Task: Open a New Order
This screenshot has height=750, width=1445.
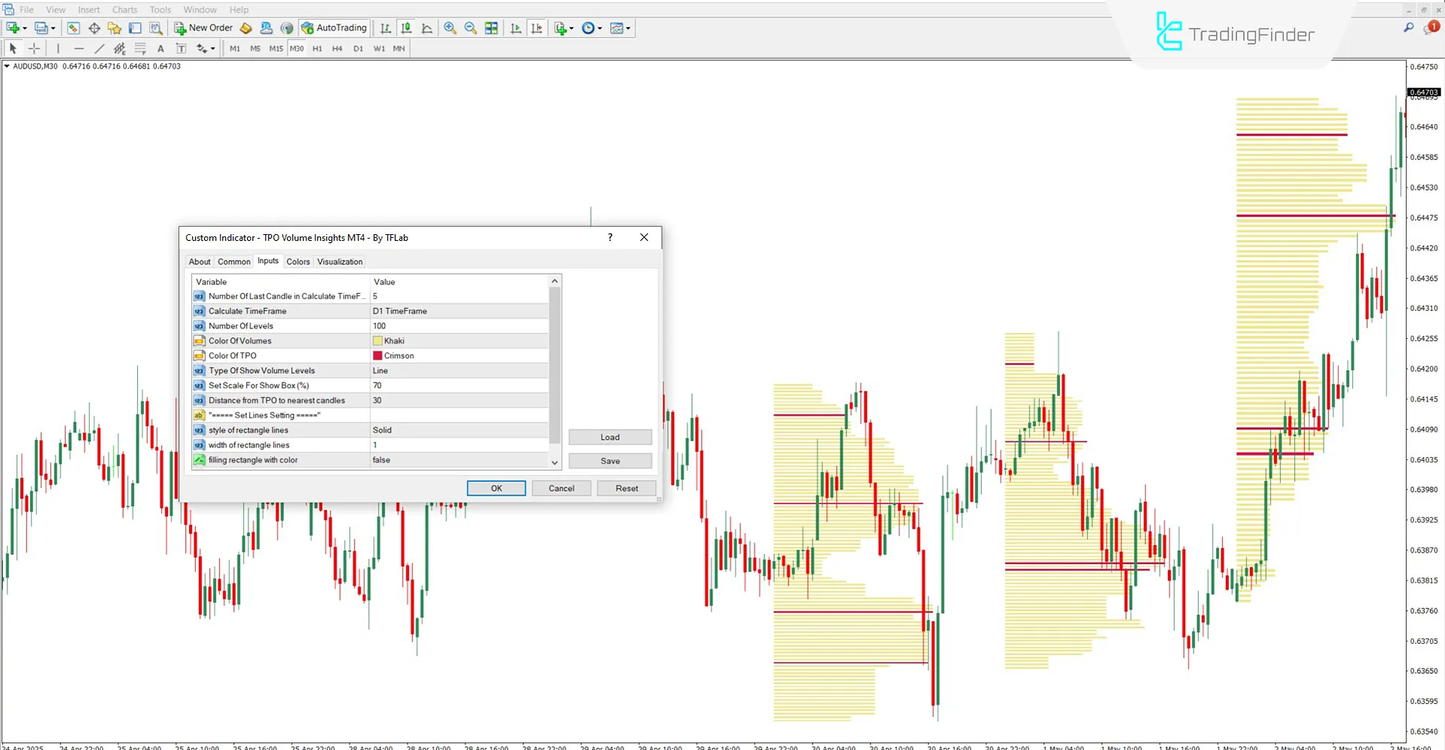Action: click(x=203, y=28)
